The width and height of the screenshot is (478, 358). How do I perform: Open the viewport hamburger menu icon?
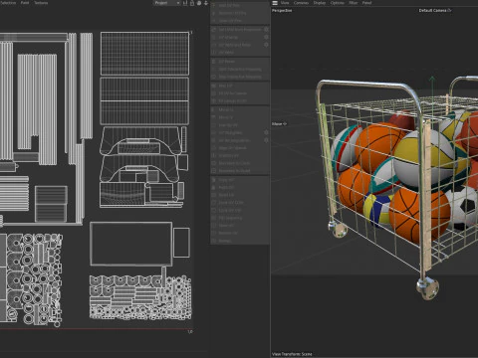[275, 3]
